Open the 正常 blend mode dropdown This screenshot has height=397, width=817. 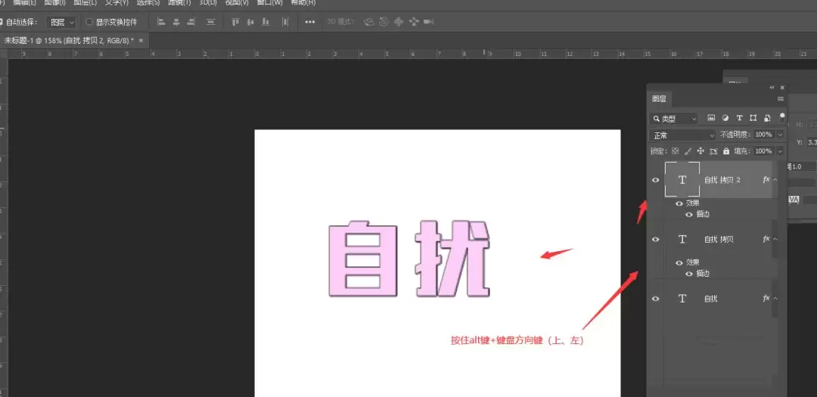tap(683, 135)
